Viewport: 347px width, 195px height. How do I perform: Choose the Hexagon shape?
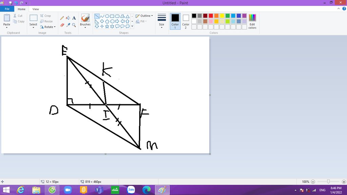[112, 21]
